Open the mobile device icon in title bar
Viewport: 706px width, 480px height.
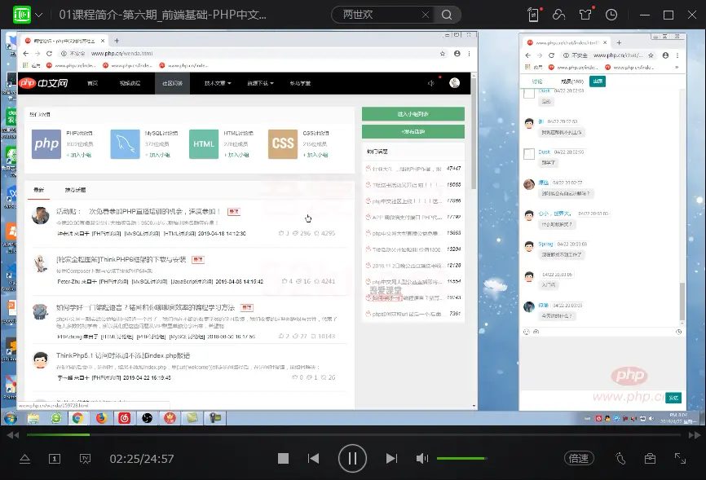(533, 15)
